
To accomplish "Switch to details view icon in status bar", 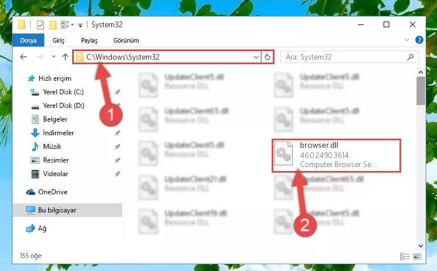I will [405, 256].
